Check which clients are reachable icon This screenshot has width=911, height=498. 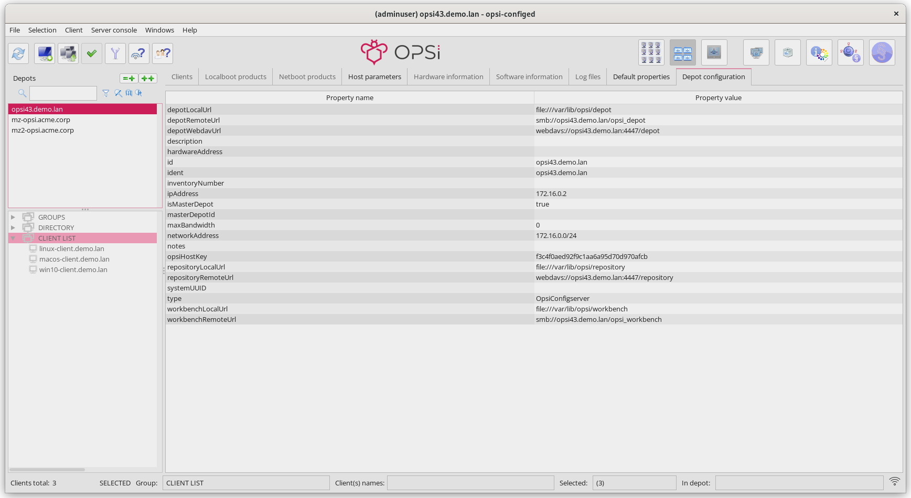click(139, 53)
